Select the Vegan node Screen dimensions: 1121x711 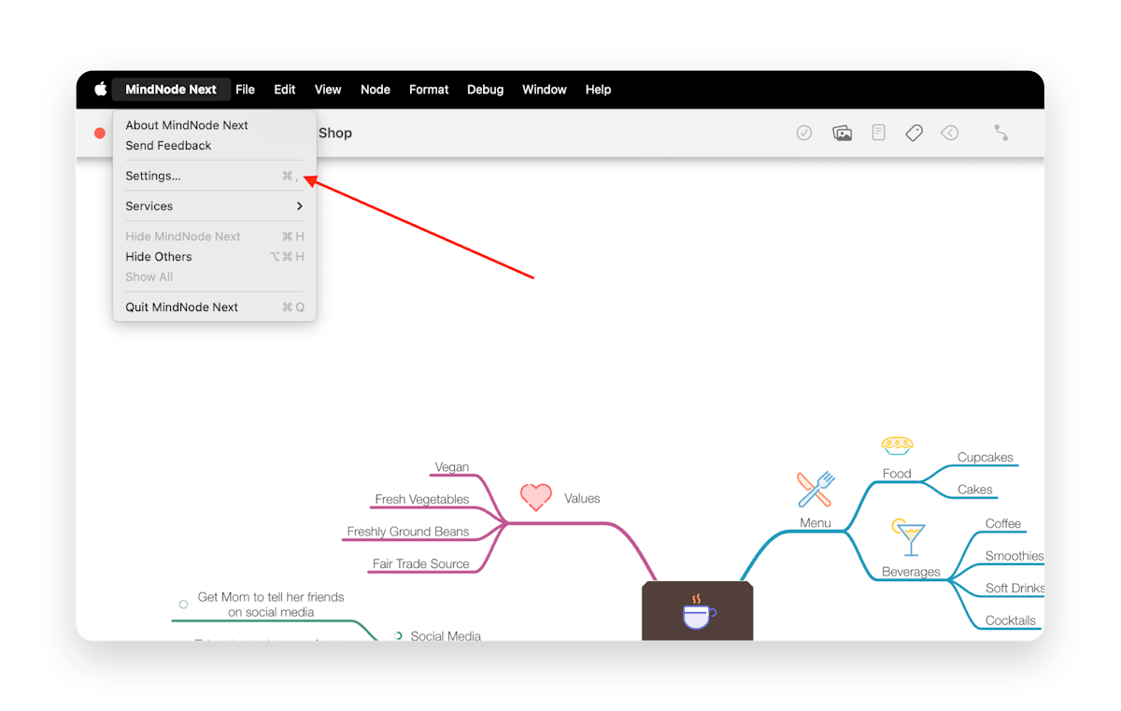(452, 467)
